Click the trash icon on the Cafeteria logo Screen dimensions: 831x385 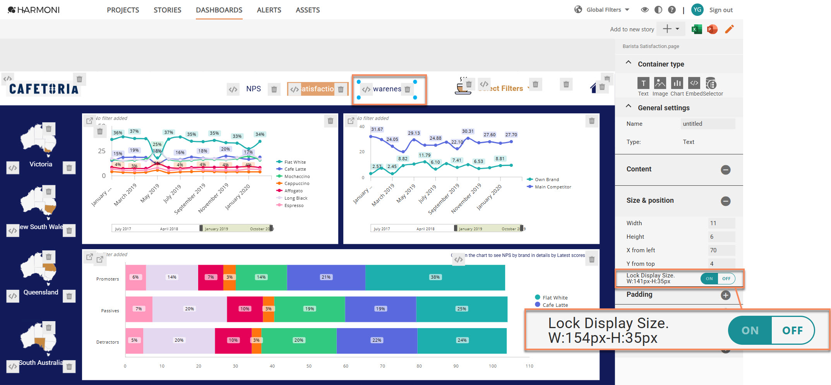coord(79,79)
